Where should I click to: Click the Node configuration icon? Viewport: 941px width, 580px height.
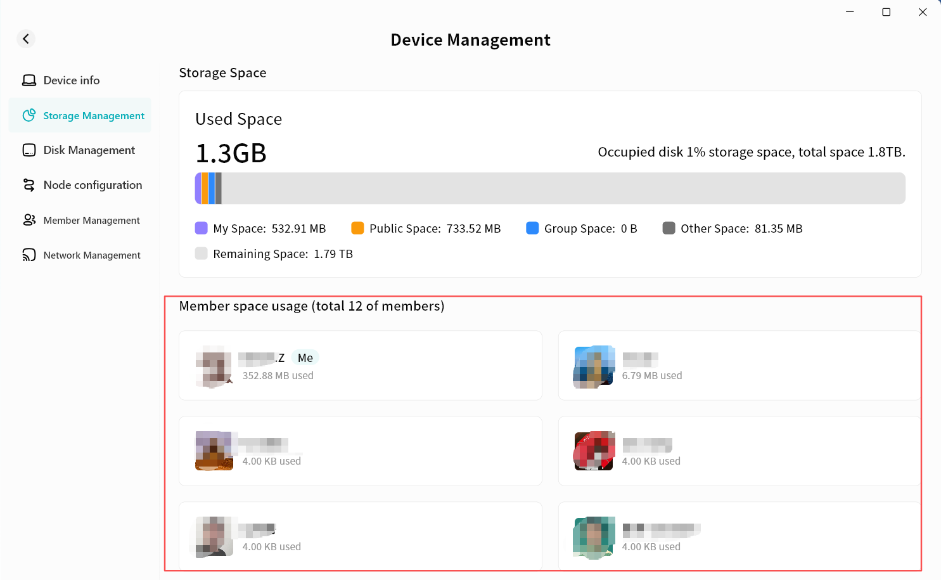pos(29,185)
